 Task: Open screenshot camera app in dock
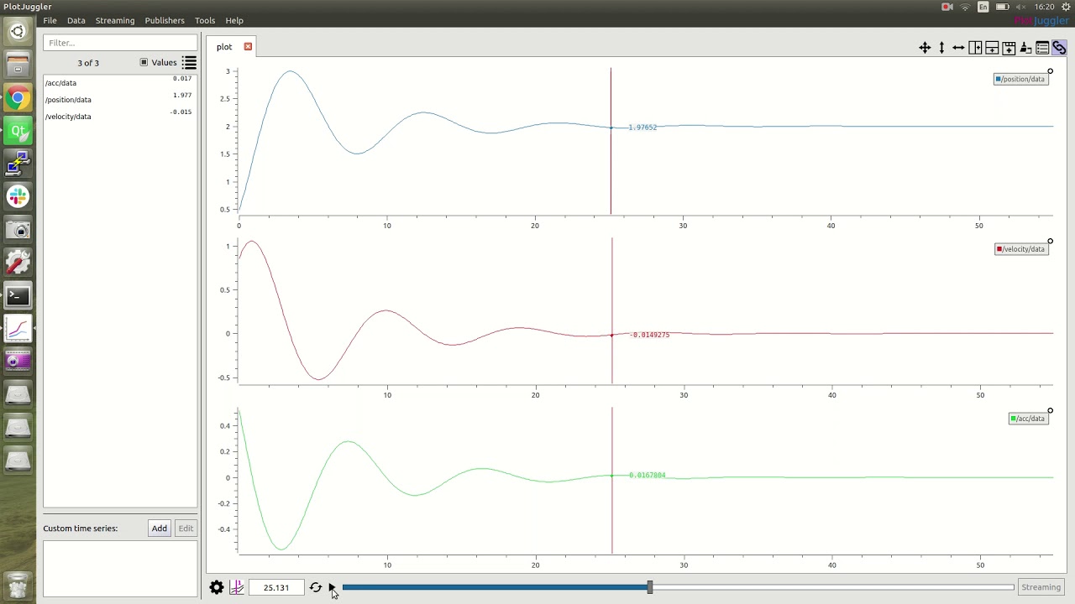pyautogui.click(x=18, y=229)
